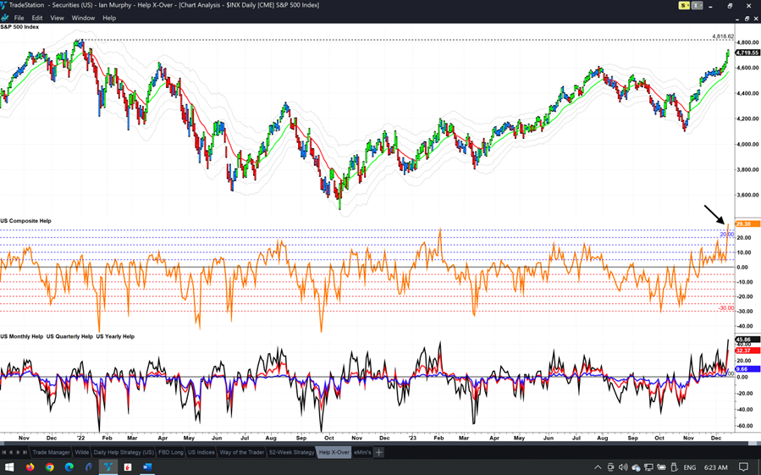This screenshot has width=761, height=475.
Task: Open the Window menu
Action: tap(83, 18)
